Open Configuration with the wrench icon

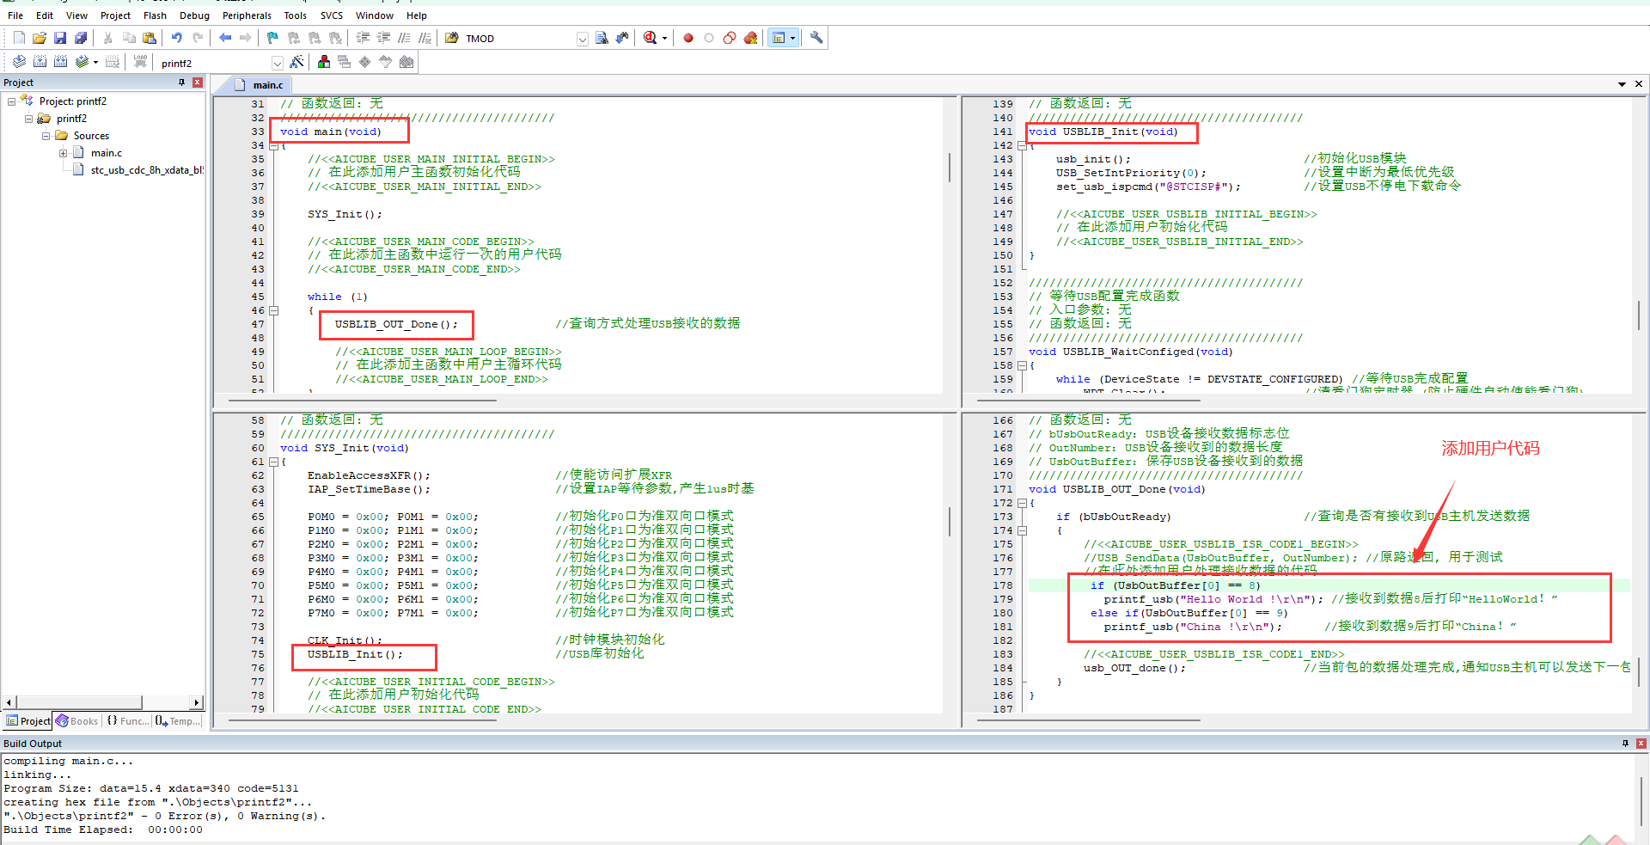[x=816, y=38]
